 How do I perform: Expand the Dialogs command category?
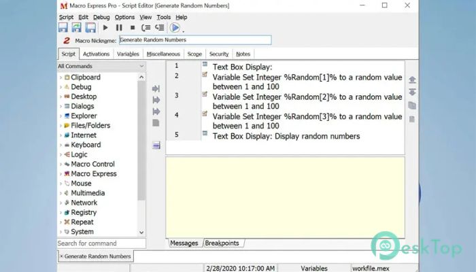pyautogui.click(x=61, y=107)
